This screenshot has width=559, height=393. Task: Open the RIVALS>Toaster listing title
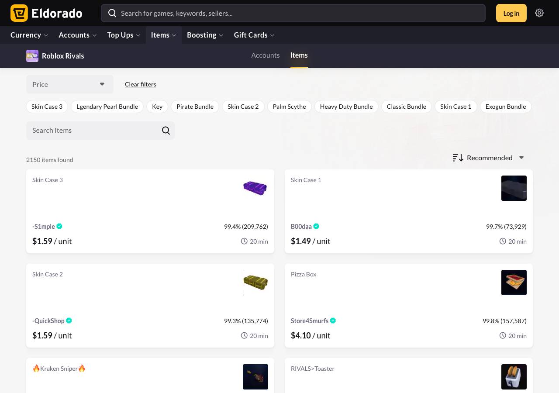(x=313, y=369)
